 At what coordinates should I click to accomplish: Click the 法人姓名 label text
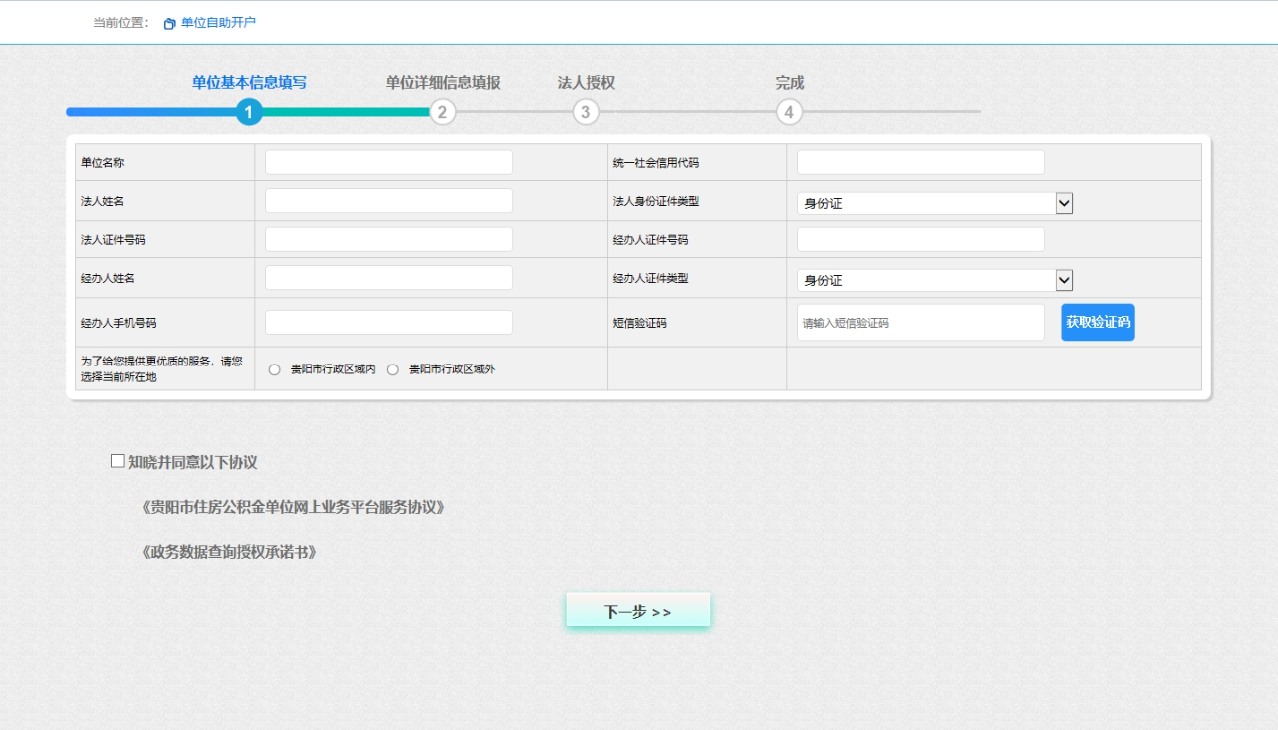(x=102, y=201)
